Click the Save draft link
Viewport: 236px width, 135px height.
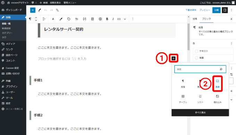pos(191,10)
